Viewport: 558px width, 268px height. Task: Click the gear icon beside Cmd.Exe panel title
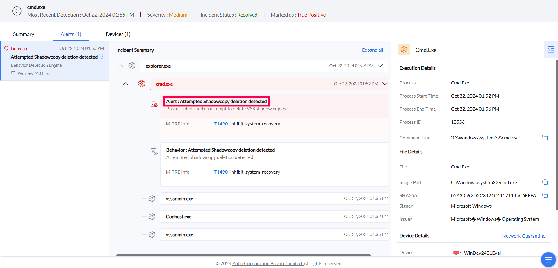(404, 50)
